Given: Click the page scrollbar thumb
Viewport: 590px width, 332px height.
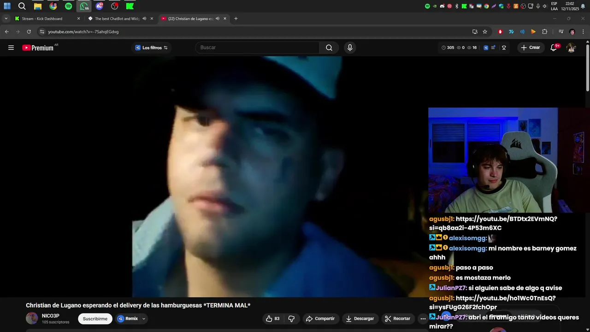Looking at the screenshot, I should coord(587,67).
